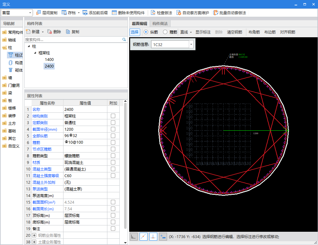The image size is (318, 245).
Task: Select the 纵筋 radio button
Action: coord(146,32)
